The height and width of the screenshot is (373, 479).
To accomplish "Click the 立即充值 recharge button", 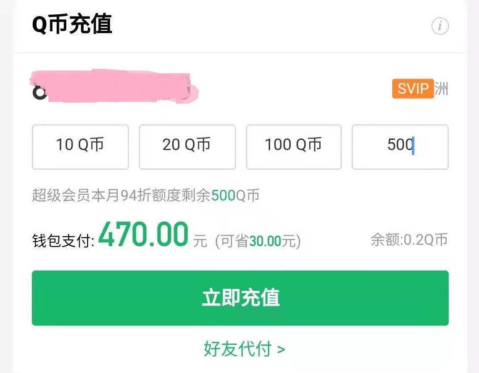I will tap(240, 298).
